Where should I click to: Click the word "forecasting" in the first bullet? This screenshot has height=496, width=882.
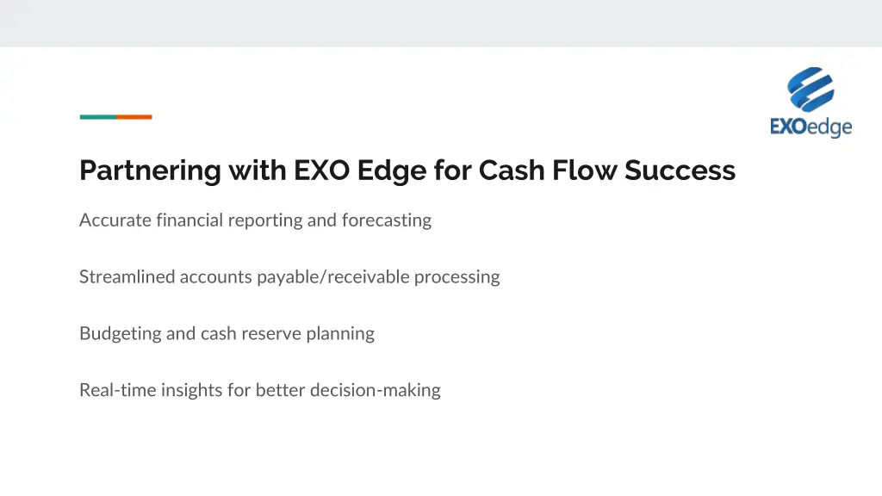pos(386,220)
